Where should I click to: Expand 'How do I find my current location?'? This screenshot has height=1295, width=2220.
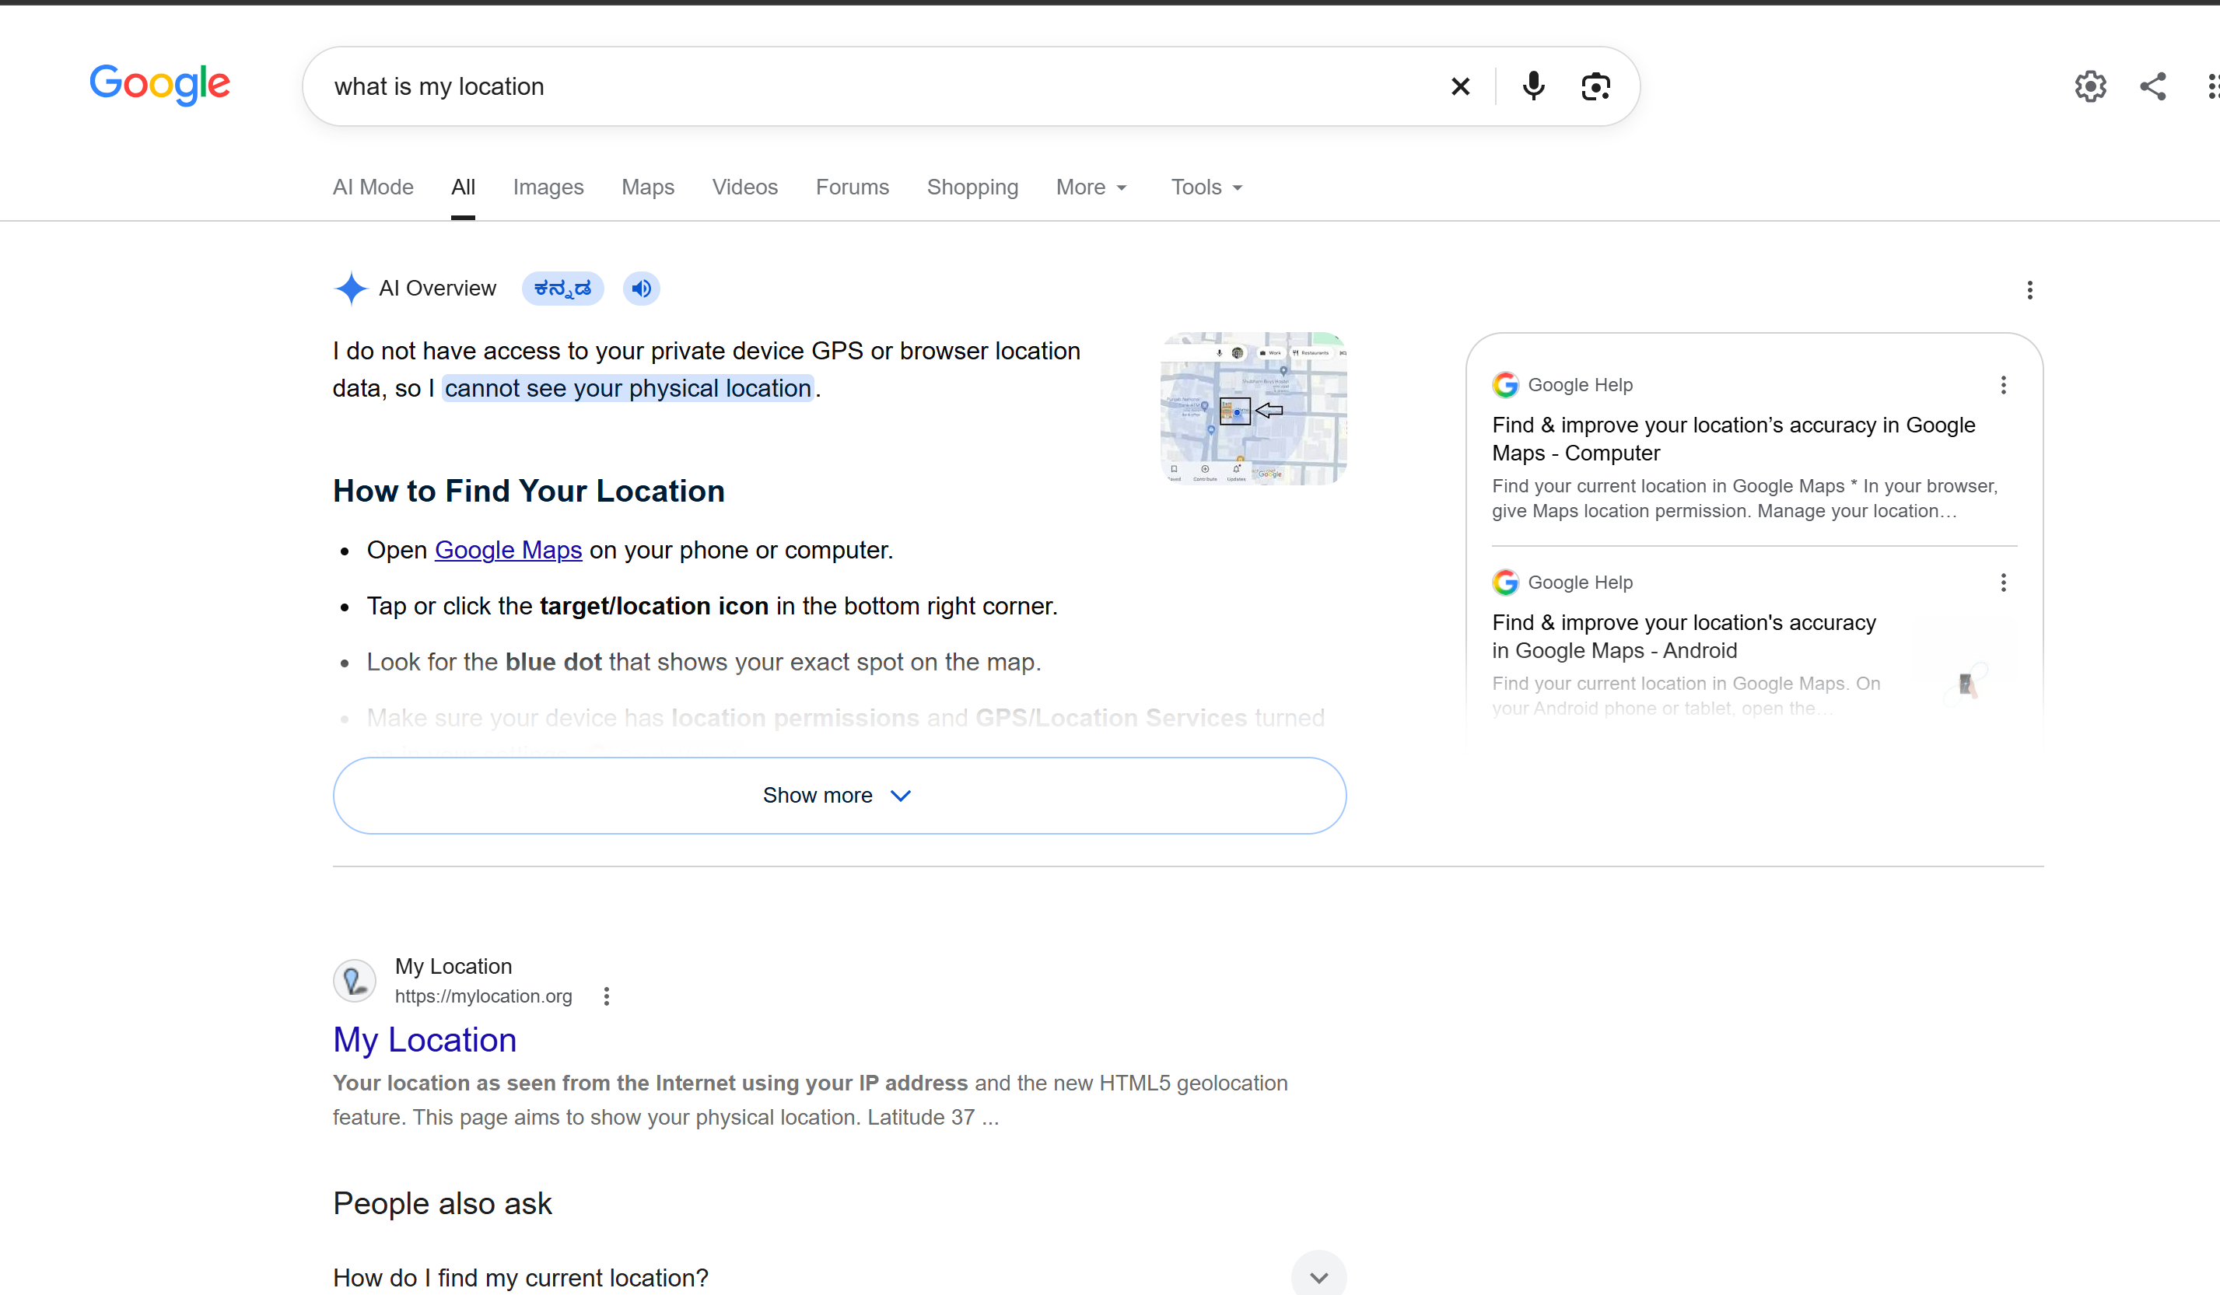coord(839,1277)
